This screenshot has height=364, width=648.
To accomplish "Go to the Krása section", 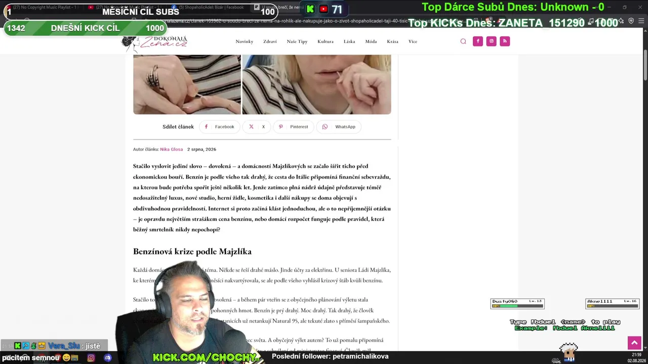I will coord(393,41).
